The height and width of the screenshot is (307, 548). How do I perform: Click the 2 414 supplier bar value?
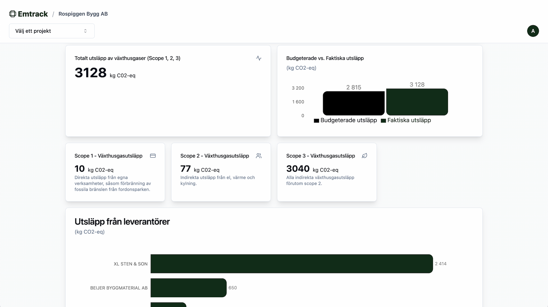click(x=441, y=264)
